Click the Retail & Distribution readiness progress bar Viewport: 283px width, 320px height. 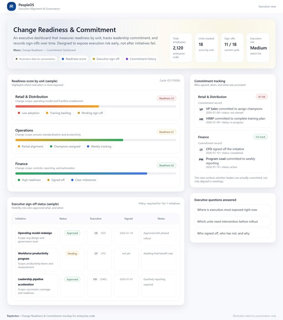[96, 106]
